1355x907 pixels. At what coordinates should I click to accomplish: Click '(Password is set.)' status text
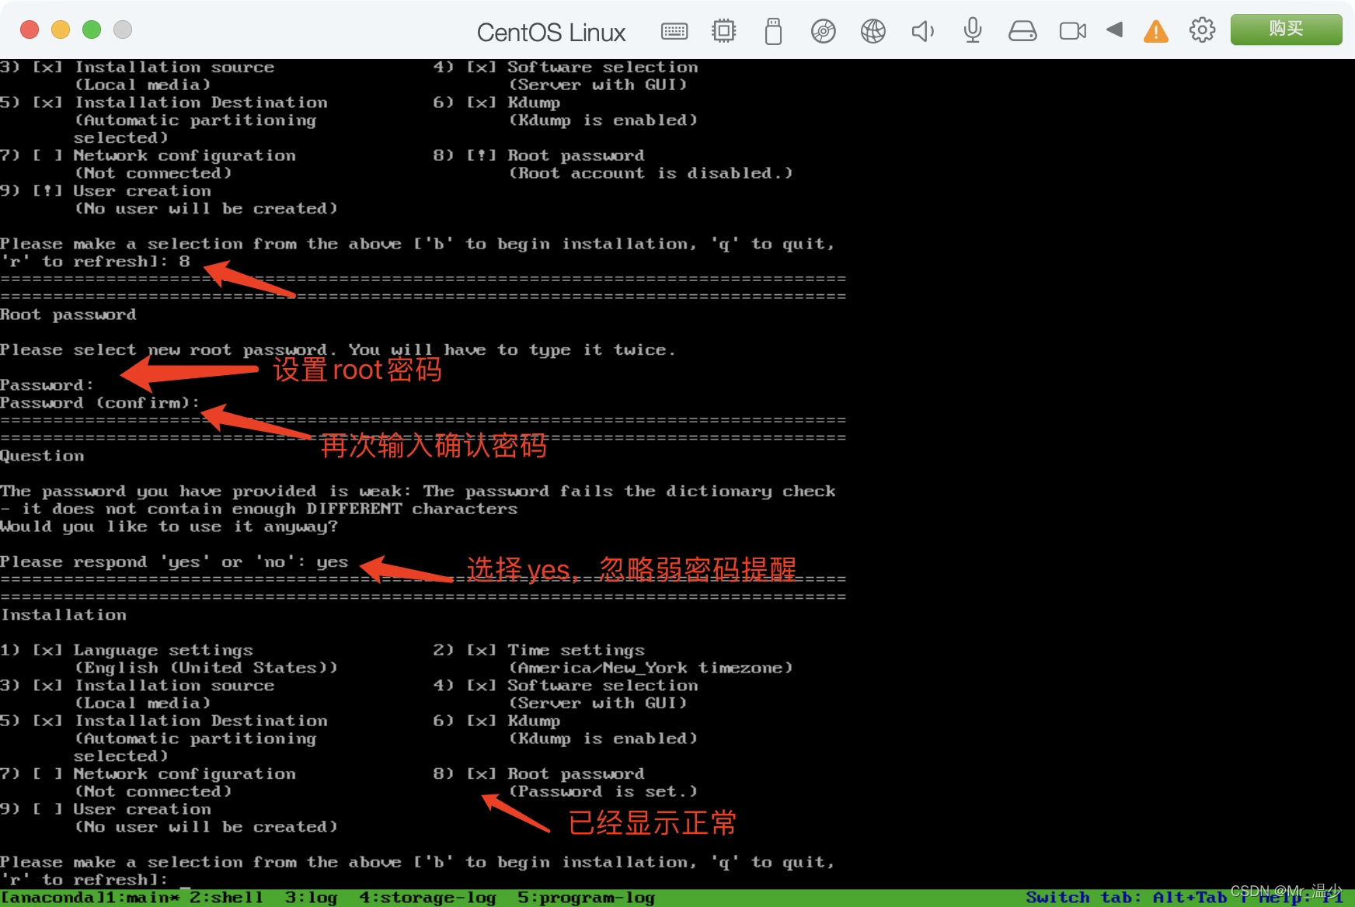click(x=603, y=791)
